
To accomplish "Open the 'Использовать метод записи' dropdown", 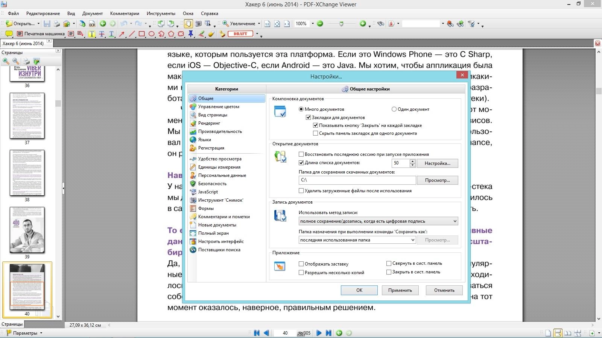I will coord(378,221).
